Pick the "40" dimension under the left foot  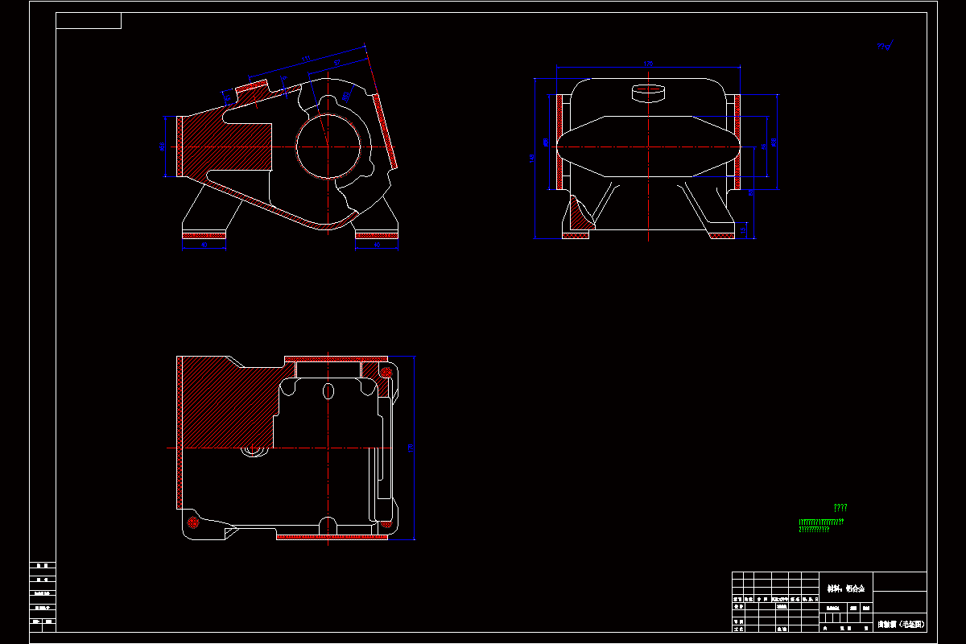204,244
